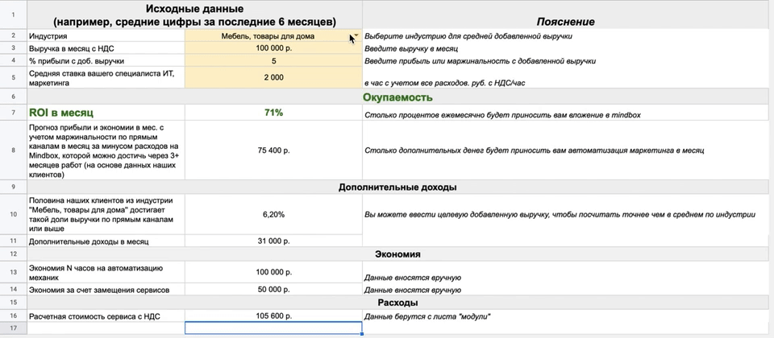Screen dimensions: 774x338
Task: Select row header 10
Action: coord(13,214)
